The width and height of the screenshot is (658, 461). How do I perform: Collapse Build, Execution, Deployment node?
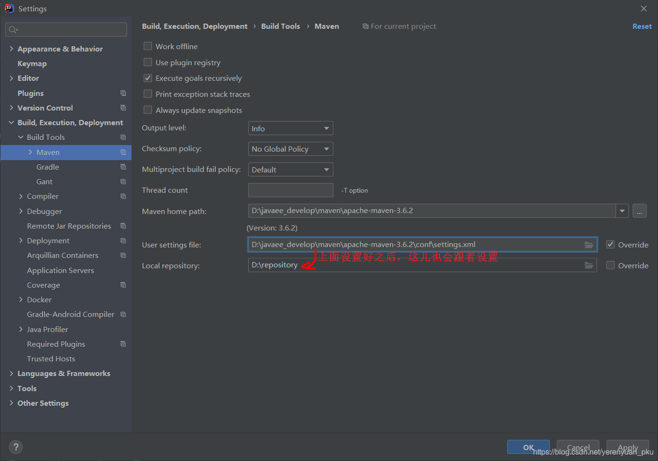point(11,122)
